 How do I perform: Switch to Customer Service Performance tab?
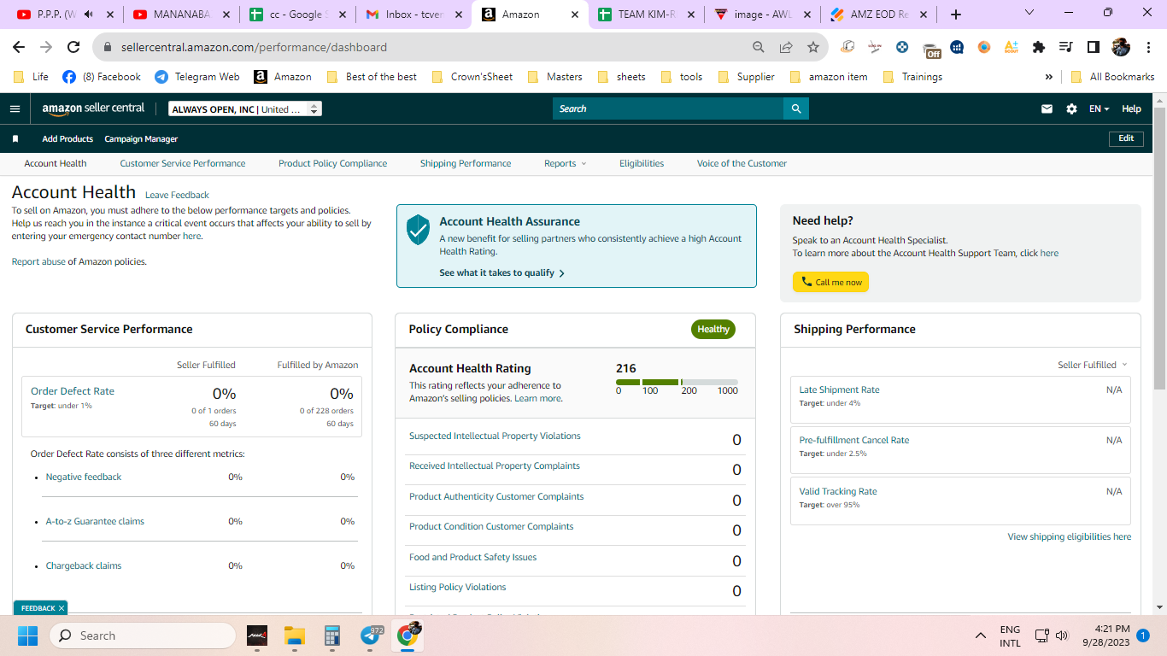coord(183,163)
